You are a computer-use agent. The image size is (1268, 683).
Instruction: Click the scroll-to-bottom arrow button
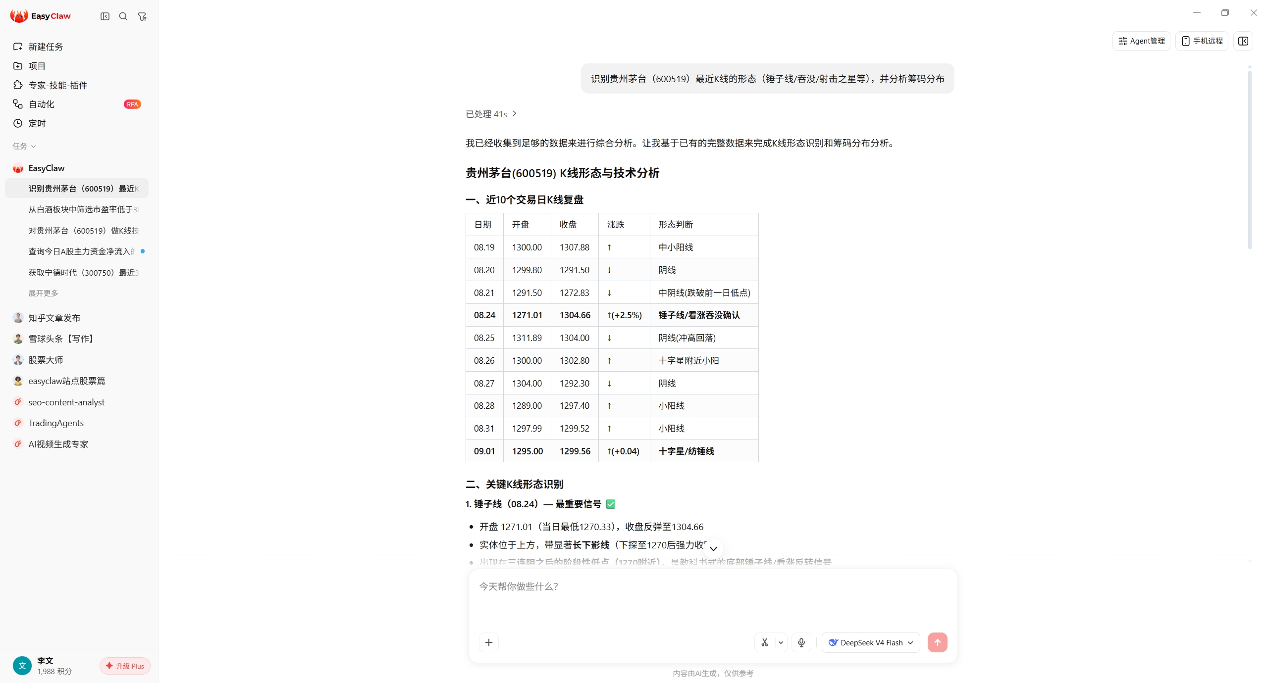[713, 548]
